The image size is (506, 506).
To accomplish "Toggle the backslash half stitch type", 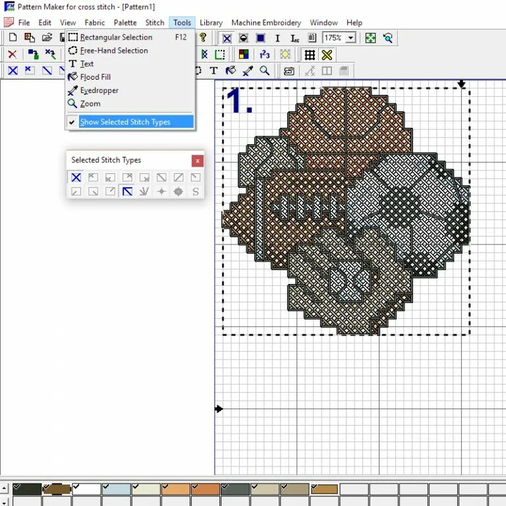I will click(x=161, y=177).
